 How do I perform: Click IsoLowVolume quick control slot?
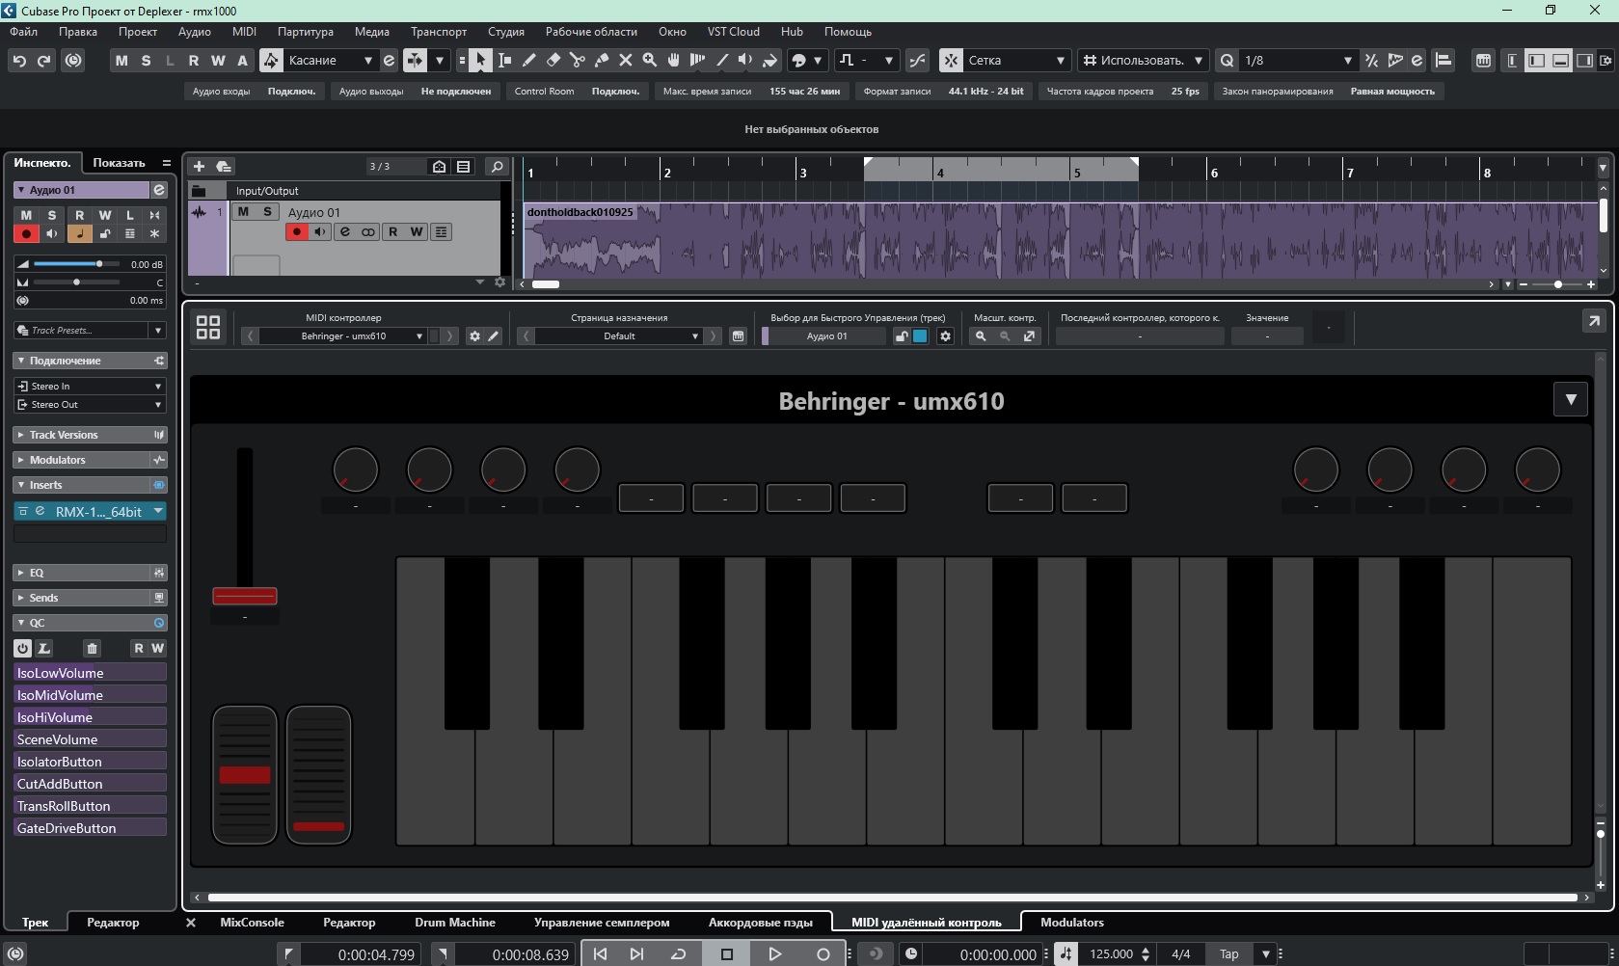tap(90, 672)
